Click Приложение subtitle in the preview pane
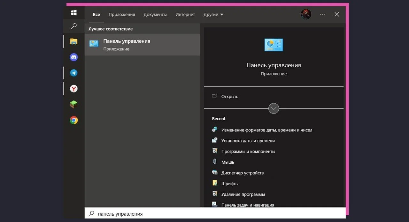This screenshot has height=222, width=409. [274, 74]
